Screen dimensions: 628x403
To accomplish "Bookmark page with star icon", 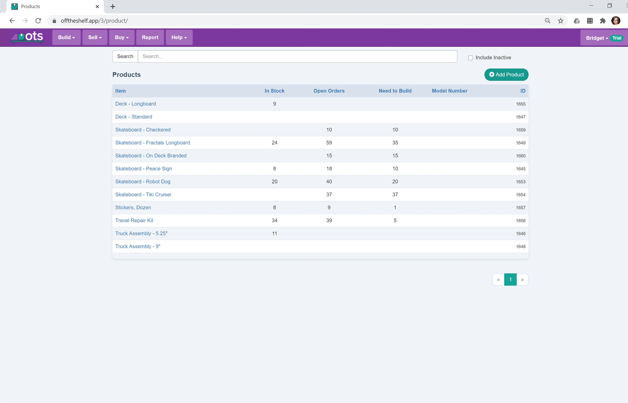I will (x=560, y=21).
